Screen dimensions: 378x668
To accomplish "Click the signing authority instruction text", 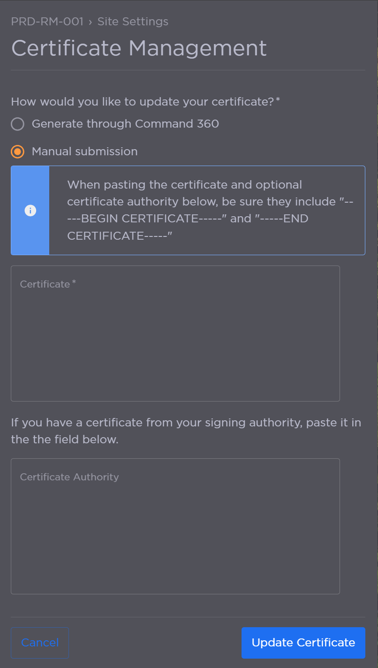I will [x=186, y=431].
